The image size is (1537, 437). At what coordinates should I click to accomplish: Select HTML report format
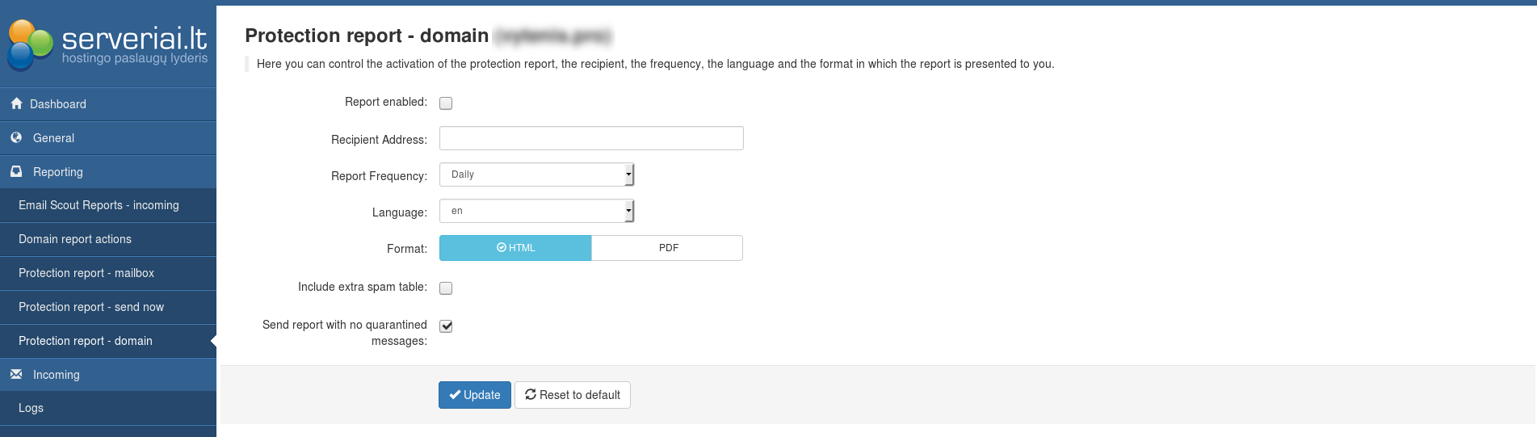tap(515, 248)
